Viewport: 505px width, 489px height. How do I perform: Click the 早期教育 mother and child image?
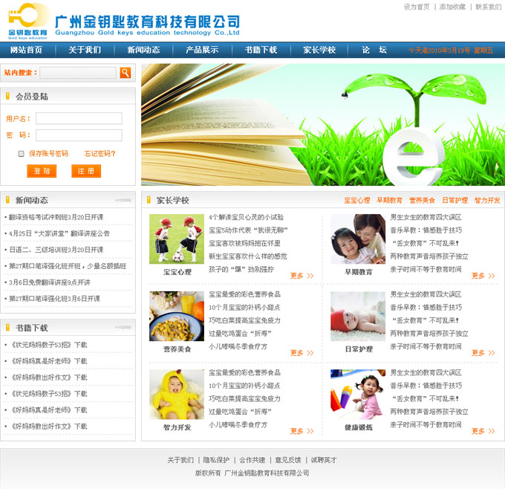tap(358, 239)
